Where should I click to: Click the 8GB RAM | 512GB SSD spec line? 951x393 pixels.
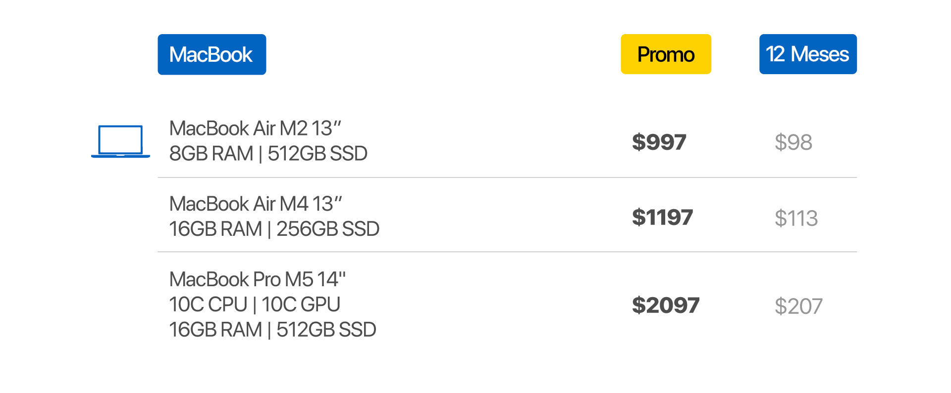(268, 154)
